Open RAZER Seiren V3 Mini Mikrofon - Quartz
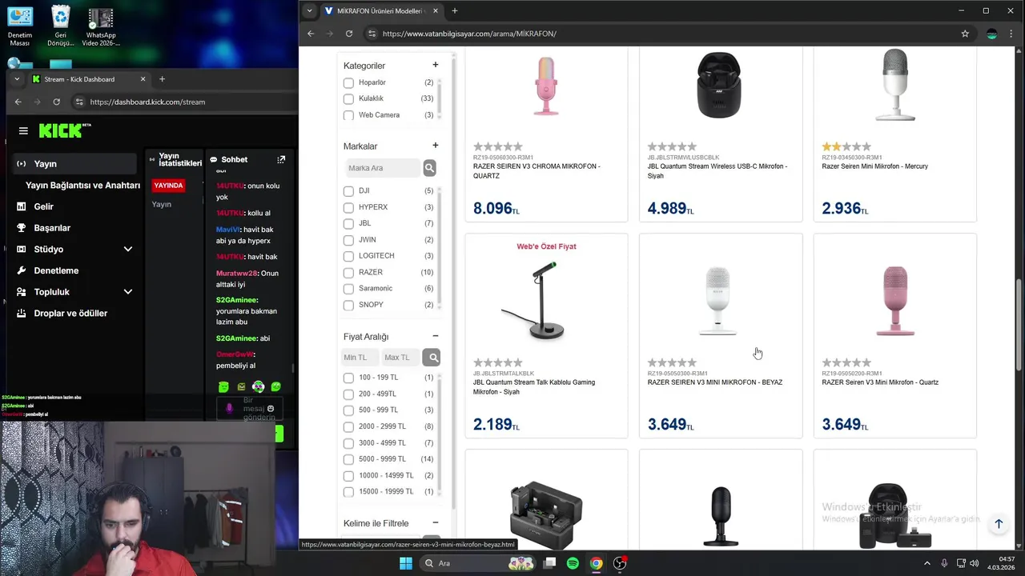Viewport: 1025px width, 576px height. pyautogui.click(x=880, y=382)
